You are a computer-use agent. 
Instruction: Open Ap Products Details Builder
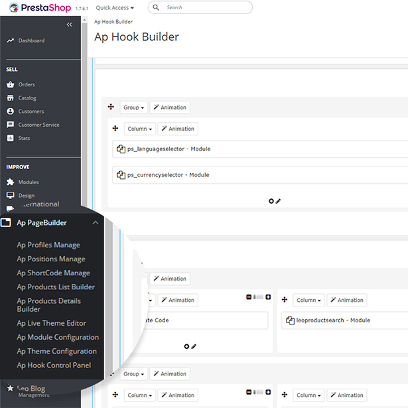[x=48, y=305]
